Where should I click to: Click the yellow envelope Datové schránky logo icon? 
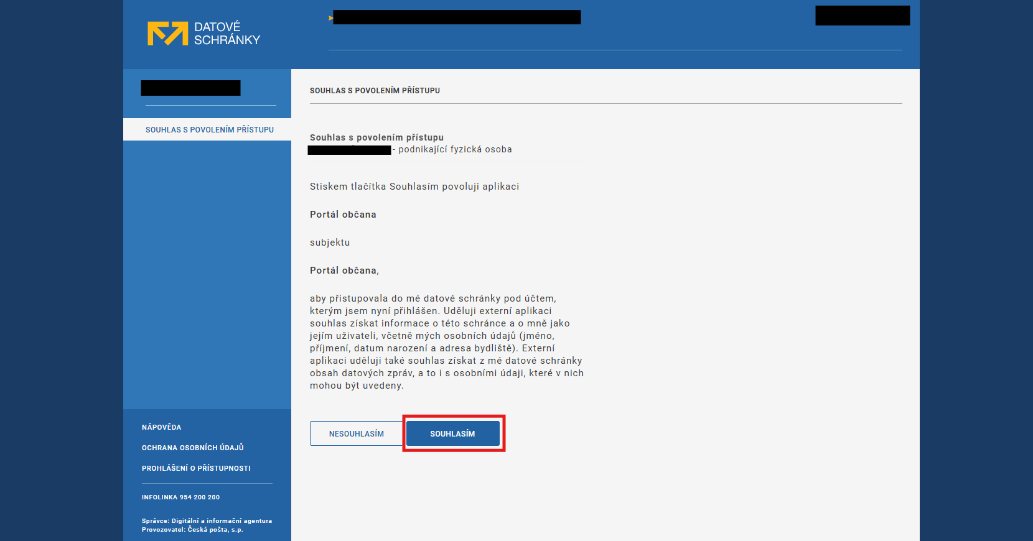[167, 34]
